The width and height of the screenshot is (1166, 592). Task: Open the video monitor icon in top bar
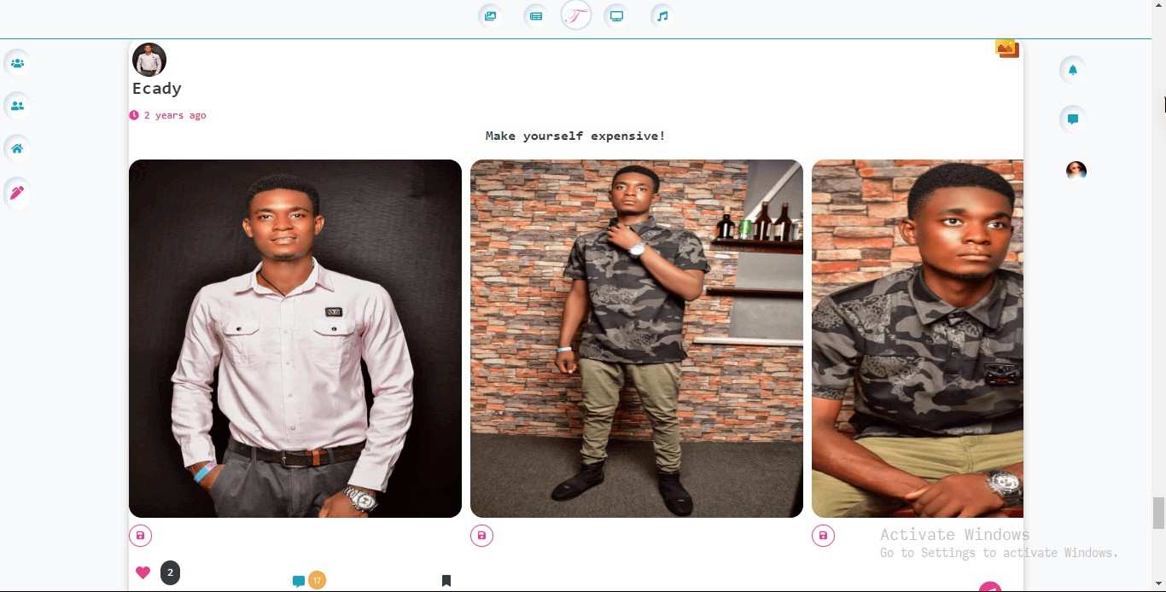(616, 15)
